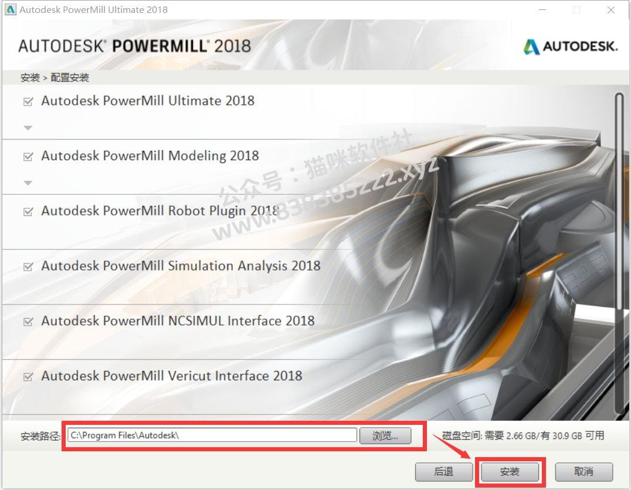The height and width of the screenshot is (490, 631).
Task: Expand PowerMill Ultimate 2018 options arrow
Action: [x=28, y=127]
